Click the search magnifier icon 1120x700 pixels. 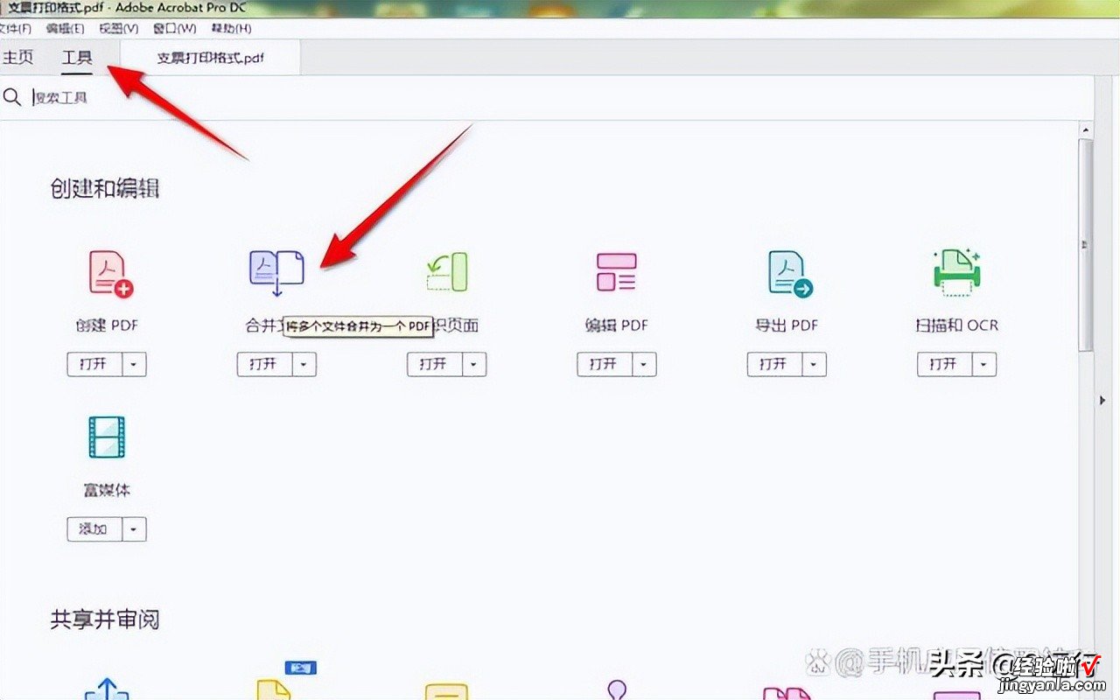[12, 97]
